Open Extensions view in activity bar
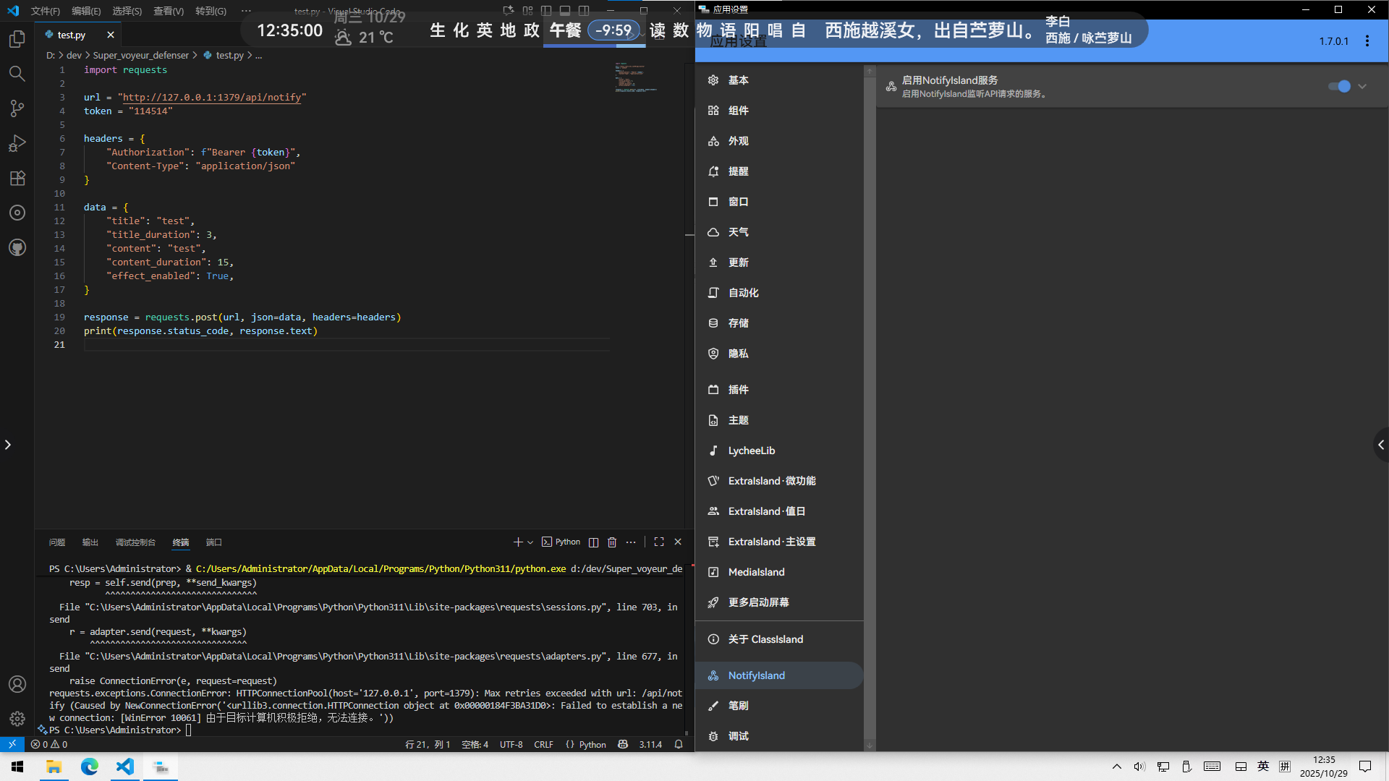 point(17,178)
